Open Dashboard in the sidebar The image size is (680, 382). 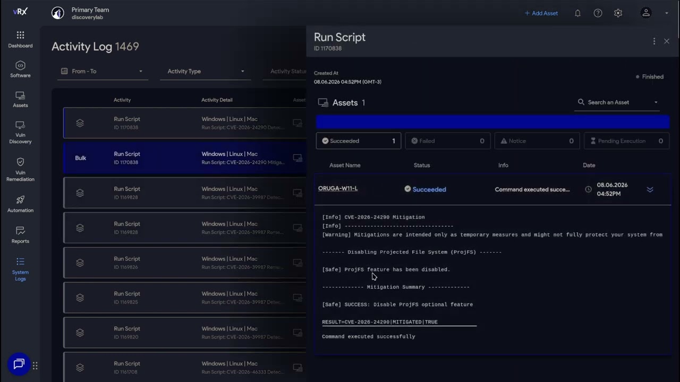pos(20,40)
